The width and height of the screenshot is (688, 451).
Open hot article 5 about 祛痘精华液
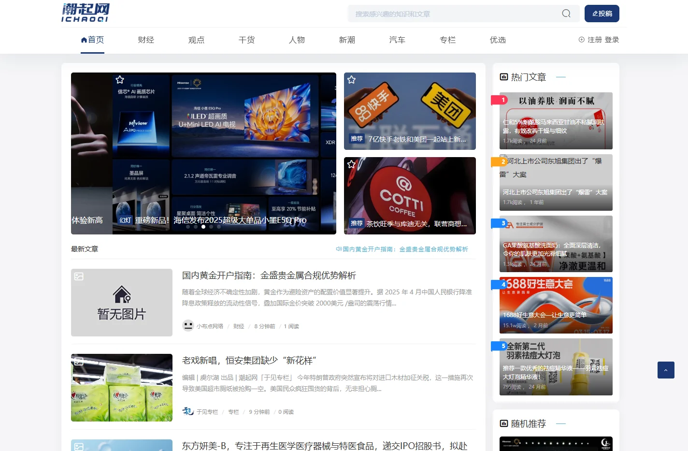click(x=556, y=367)
